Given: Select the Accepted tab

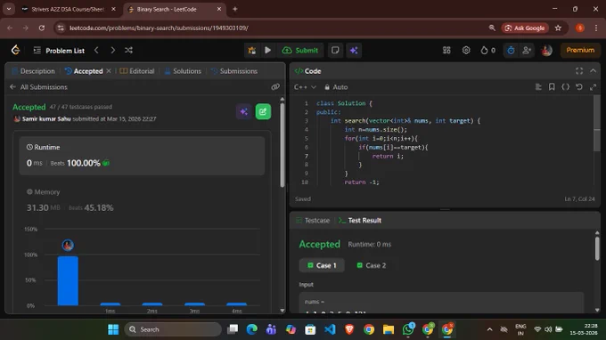Looking at the screenshot, I should pyautogui.click(x=84, y=71).
